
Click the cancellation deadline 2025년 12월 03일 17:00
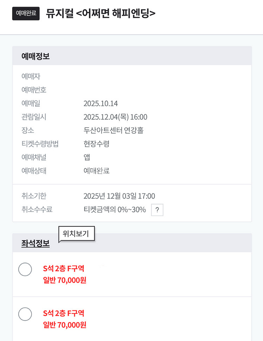[119, 196]
